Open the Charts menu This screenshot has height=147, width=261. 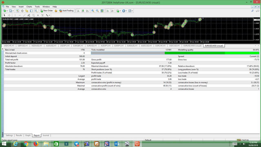coord(29,7)
